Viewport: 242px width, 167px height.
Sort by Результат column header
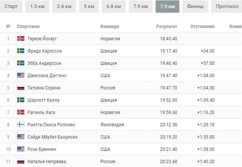click(166, 26)
